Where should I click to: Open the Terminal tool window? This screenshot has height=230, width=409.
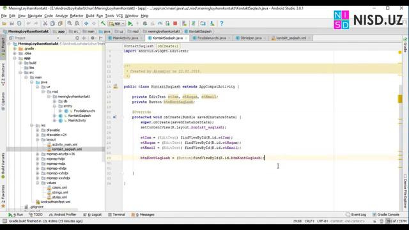pos(116,215)
